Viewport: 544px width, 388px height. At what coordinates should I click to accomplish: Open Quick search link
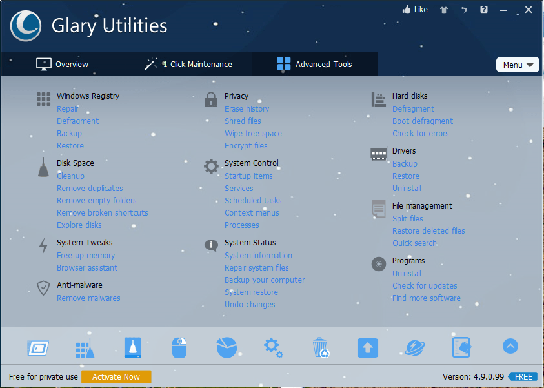(414, 243)
